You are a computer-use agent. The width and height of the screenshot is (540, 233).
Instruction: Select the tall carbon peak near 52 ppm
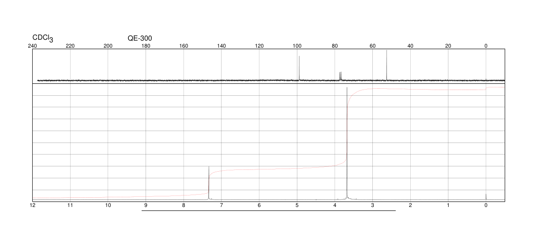[386, 65]
